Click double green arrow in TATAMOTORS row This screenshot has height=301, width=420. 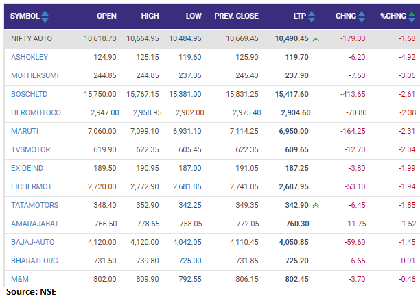[316, 205]
